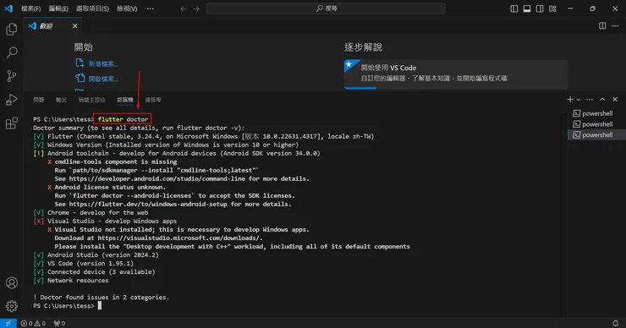This screenshot has width=626, height=328.
Task: Create a new terminal with plus icon
Action: point(569,100)
